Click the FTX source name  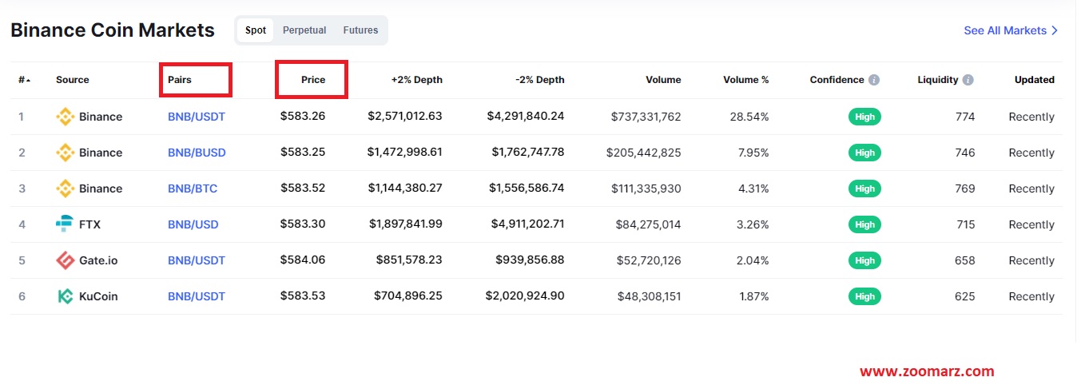[89, 224]
